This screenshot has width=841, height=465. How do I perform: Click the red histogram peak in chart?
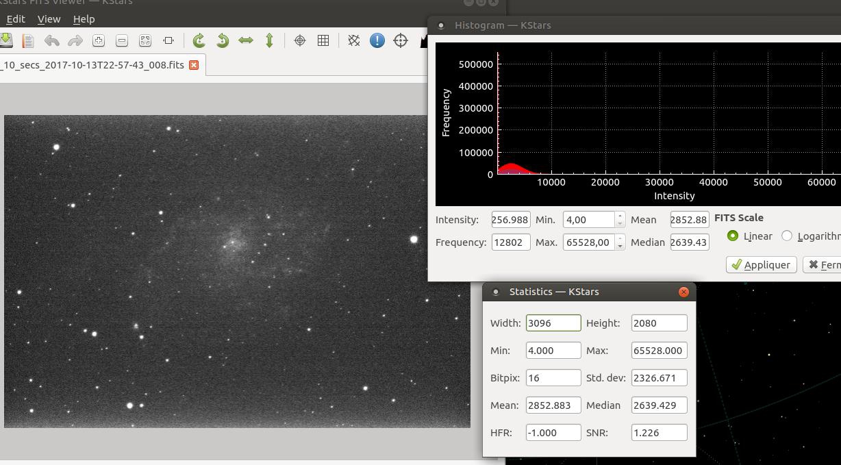tap(512, 168)
